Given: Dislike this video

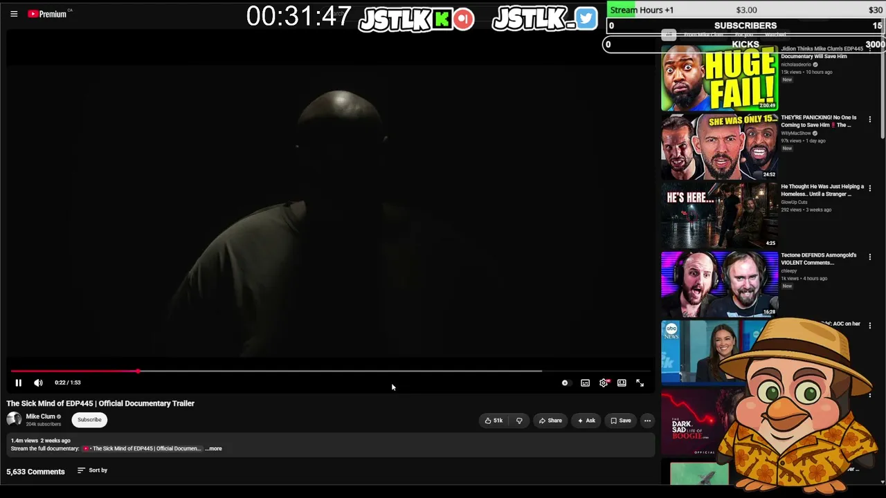Looking at the screenshot, I should point(519,421).
